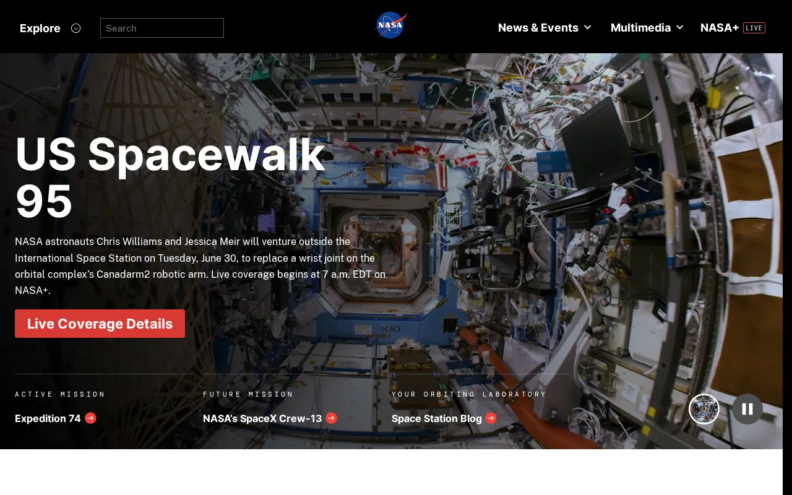The image size is (792, 495).
Task: Open Live Coverage Details button
Action: [x=100, y=324]
